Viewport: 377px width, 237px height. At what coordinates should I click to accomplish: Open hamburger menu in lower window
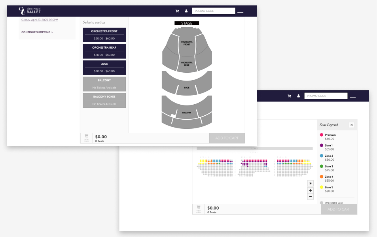pyautogui.click(x=352, y=96)
